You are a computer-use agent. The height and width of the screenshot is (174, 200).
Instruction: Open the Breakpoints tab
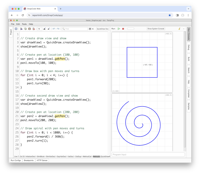(x=29, y=160)
